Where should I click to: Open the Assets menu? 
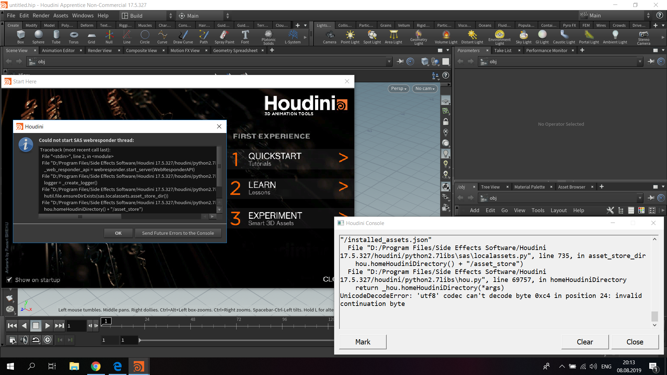pos(61,16)
